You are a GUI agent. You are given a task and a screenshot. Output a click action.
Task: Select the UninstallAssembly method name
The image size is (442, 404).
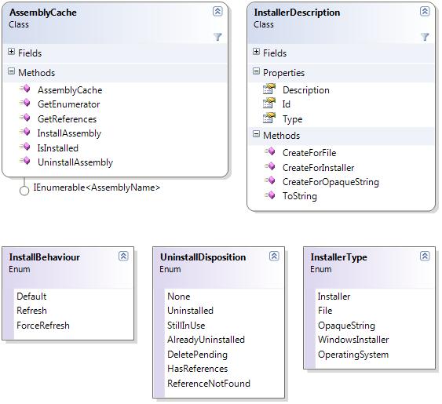click(x=75, y=162)
